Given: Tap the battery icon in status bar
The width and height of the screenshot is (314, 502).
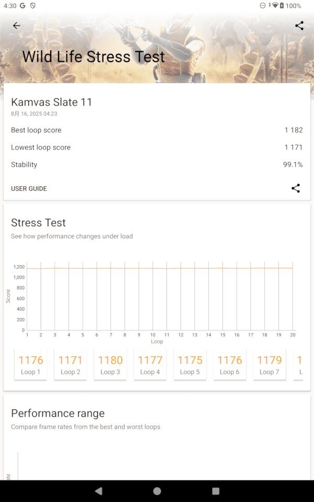Looking at the screenshot, I should click(x=282, y=6).
